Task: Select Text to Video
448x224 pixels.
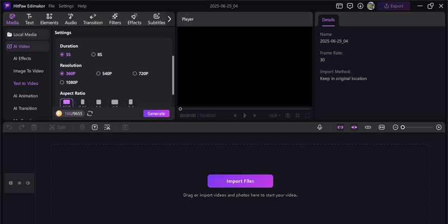Action: (26, 83)
